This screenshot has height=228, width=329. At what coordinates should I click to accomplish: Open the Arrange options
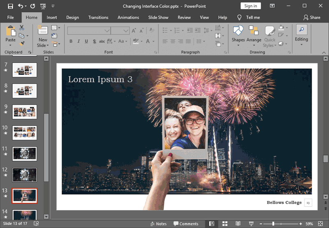coord(254,35)
